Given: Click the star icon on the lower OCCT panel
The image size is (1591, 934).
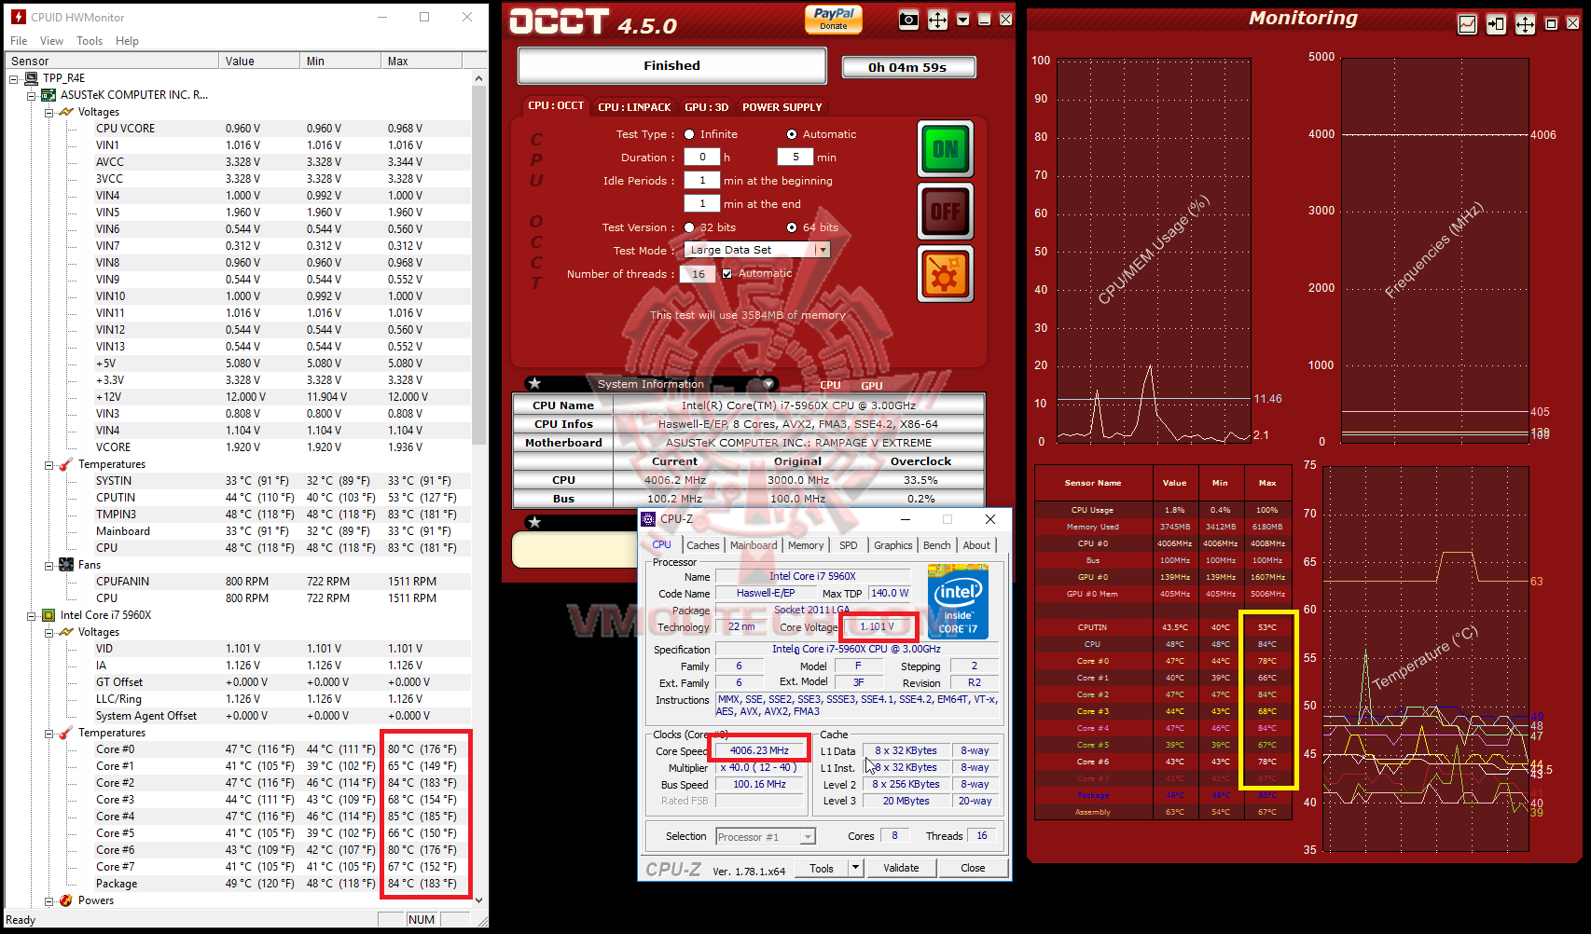Looking at the screenshot, I should coord(534,522).
